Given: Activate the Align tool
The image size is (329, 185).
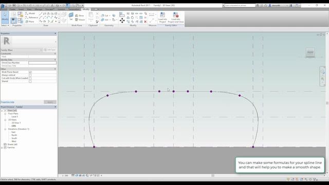Looking at the screenshot, I should [122, 14].
